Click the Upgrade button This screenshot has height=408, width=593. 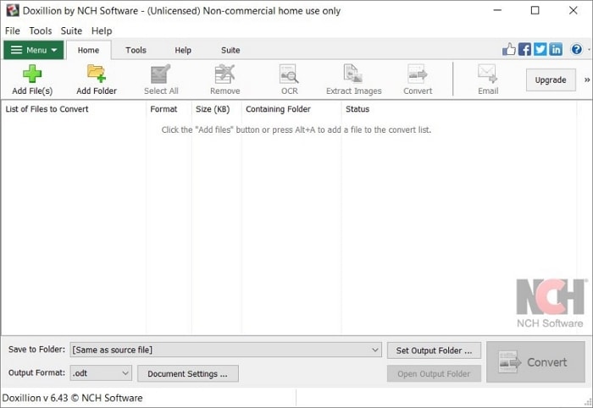(x=551, y=80)
